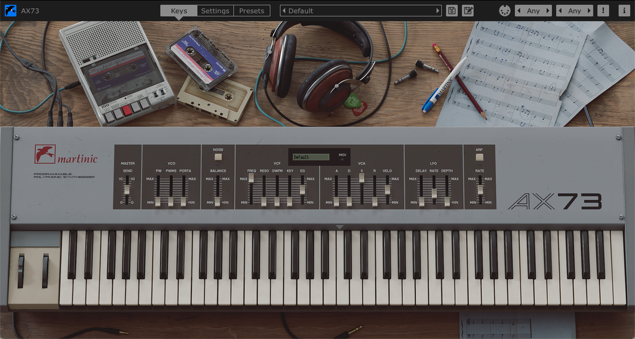Set the VCF FREQ slider to maximum
Viewport: 635px width, 339px height.
pos(251,178)
